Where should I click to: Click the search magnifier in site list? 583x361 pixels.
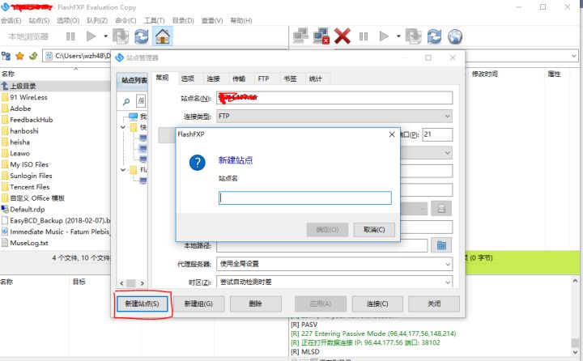(x=126, y=101)
